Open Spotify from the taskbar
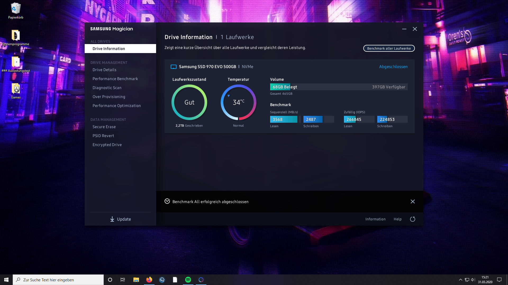Screen dimensions: 508x285 (x=188, y=280)
